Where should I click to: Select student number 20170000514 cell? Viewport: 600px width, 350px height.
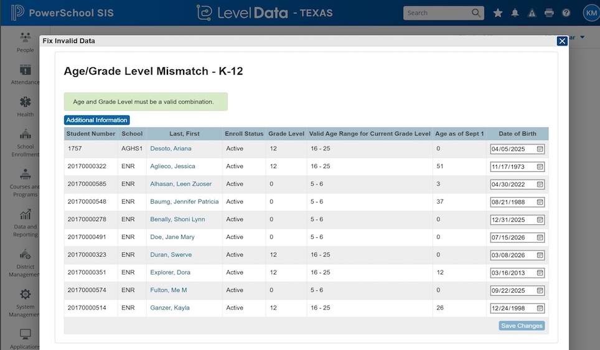click(91, 308)
